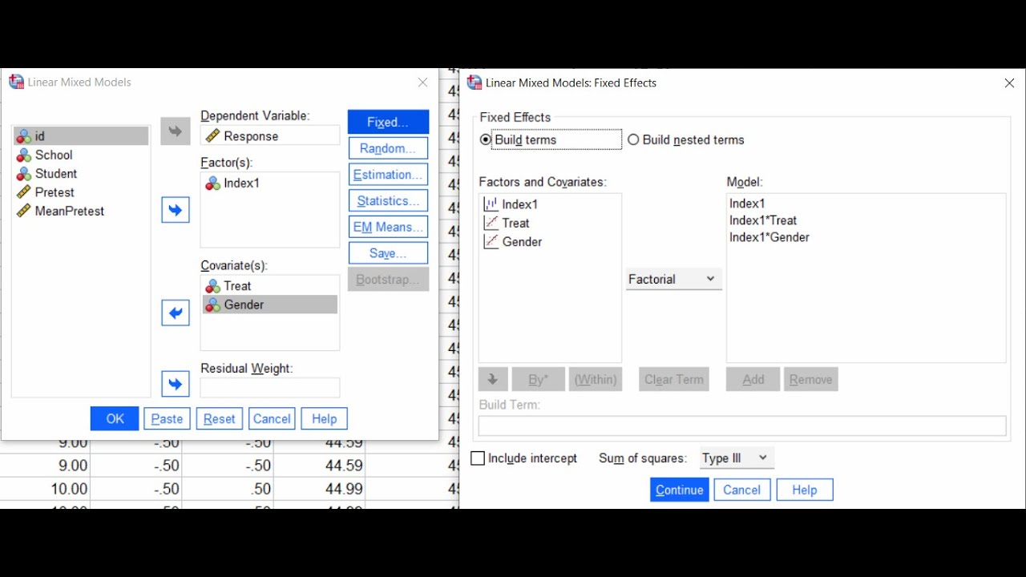This screenshot has width=1026, height=577.
Task: Click the Treat covariate icon in Fixed Effects
Action: [491, 223]
